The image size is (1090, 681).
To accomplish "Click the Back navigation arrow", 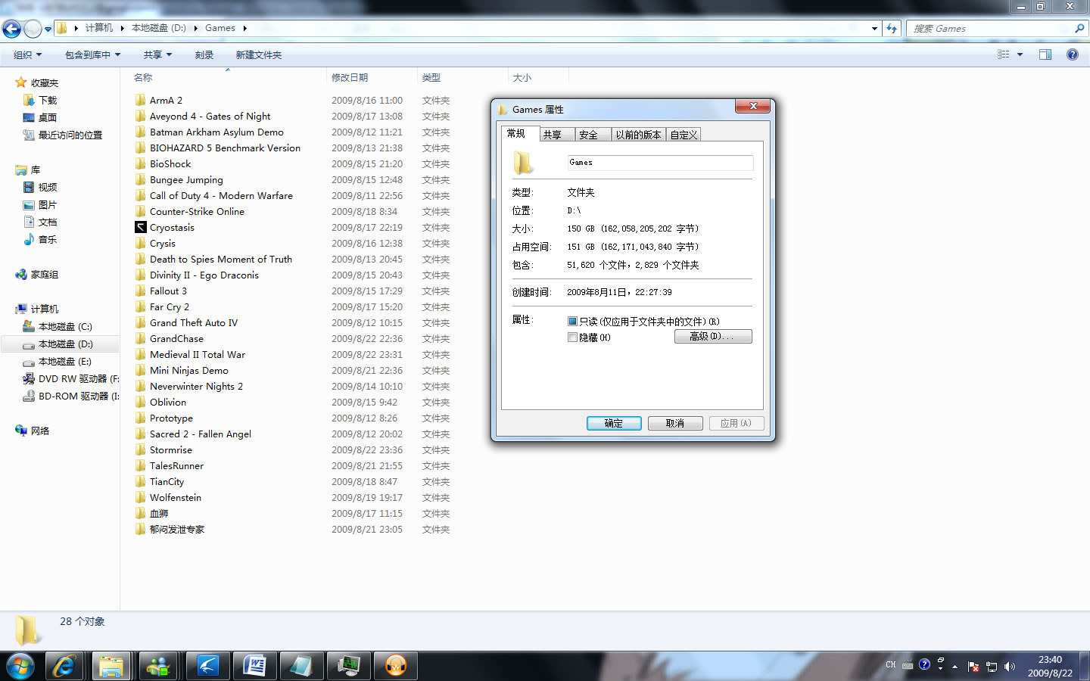I will (11, 29).
